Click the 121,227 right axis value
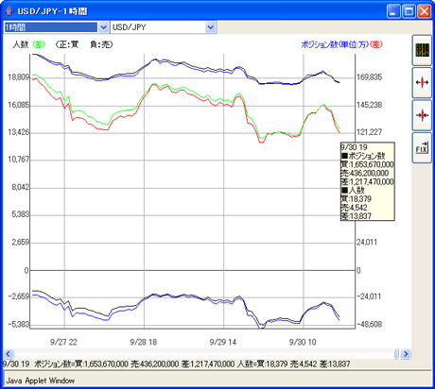The width and height of the screenshot is (435, 389). tap(369, 132)
